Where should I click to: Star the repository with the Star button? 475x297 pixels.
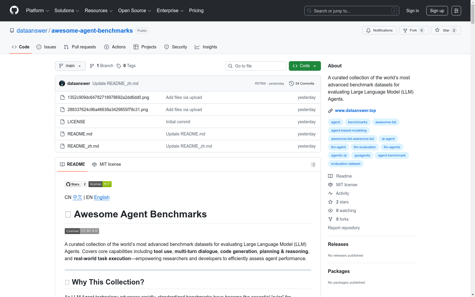click(x=446, y=30)
